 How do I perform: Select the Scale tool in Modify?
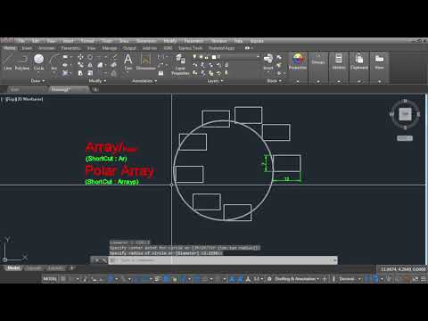[90, 73]
